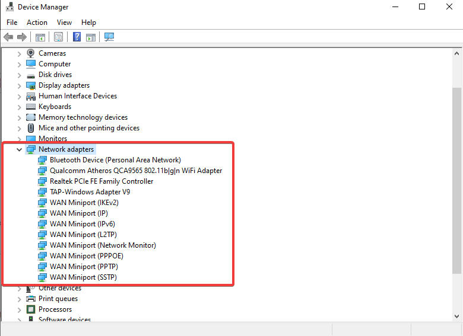Click the scrollbar up arrow
Image resolution: width=463 pixels, height=336 pixels.
click(x=456, y=54)
